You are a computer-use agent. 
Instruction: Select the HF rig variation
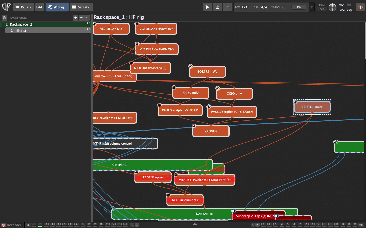[48, 30]
